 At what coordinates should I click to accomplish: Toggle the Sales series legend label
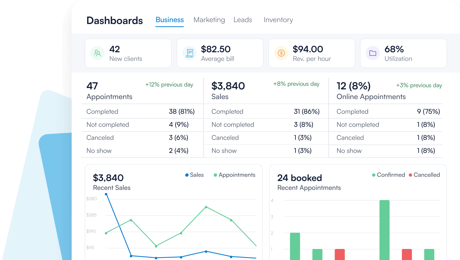(197, 175)
